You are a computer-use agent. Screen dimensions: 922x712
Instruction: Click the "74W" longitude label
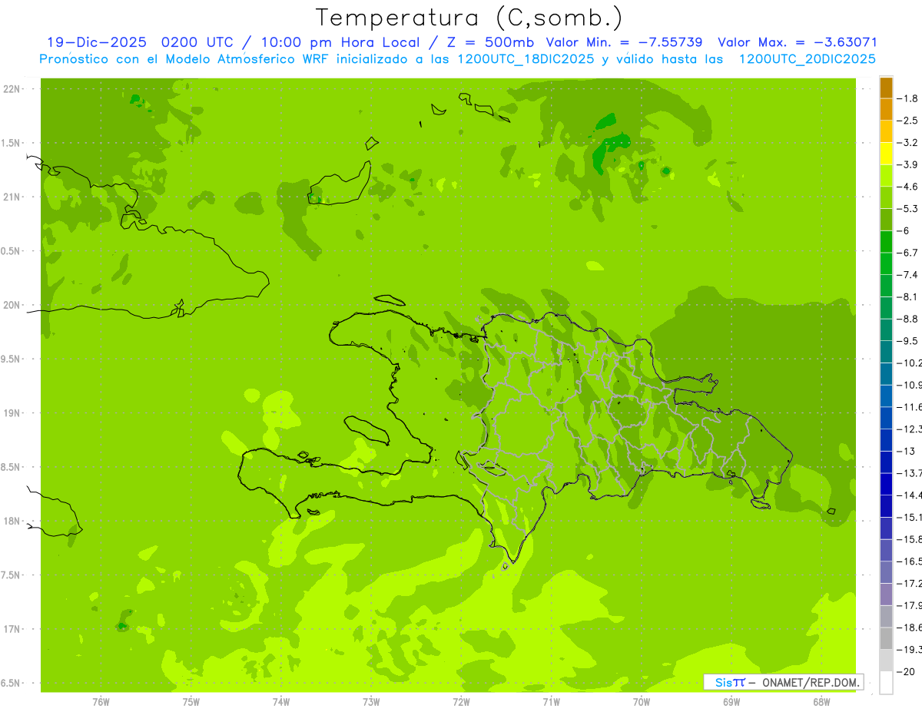click(x=281, y=702)
